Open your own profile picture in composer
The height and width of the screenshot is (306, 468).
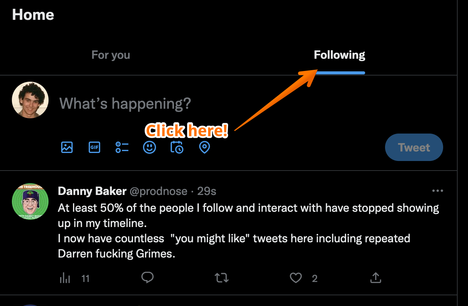pyautogui.click(x=30, y=100)
